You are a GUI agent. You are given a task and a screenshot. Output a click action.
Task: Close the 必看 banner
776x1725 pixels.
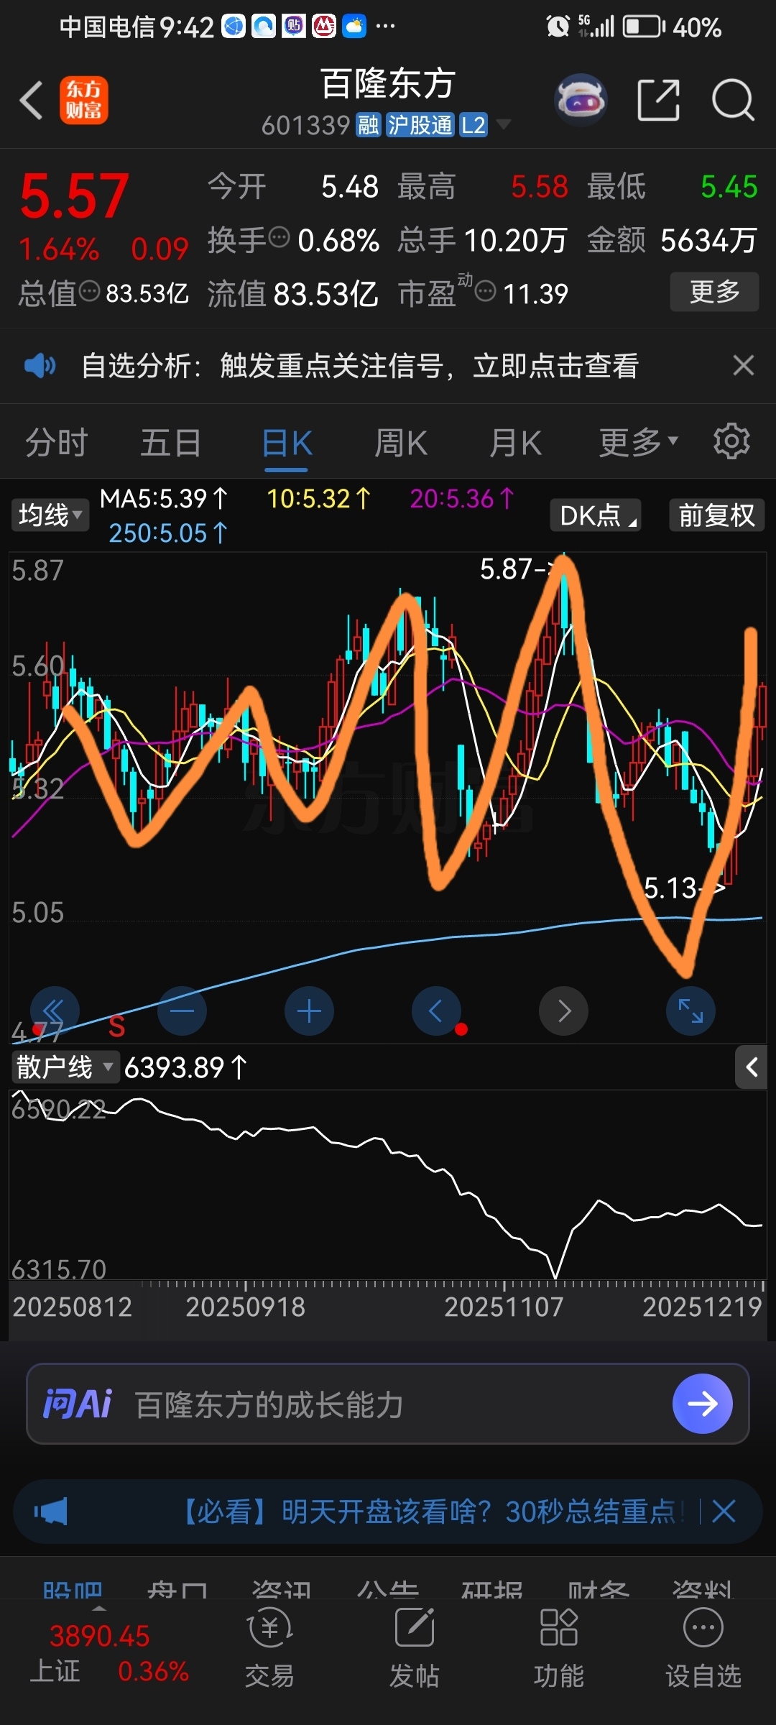click(x=724, y=1512)
